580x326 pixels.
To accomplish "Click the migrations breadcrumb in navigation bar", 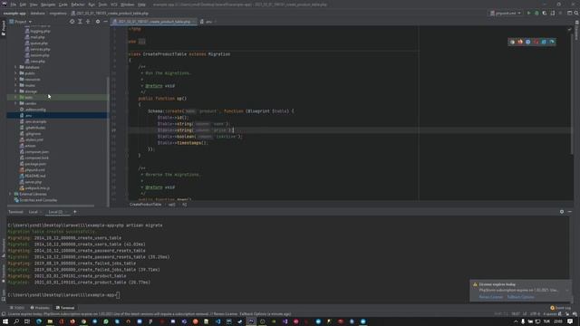I will [x=58, y=13].
